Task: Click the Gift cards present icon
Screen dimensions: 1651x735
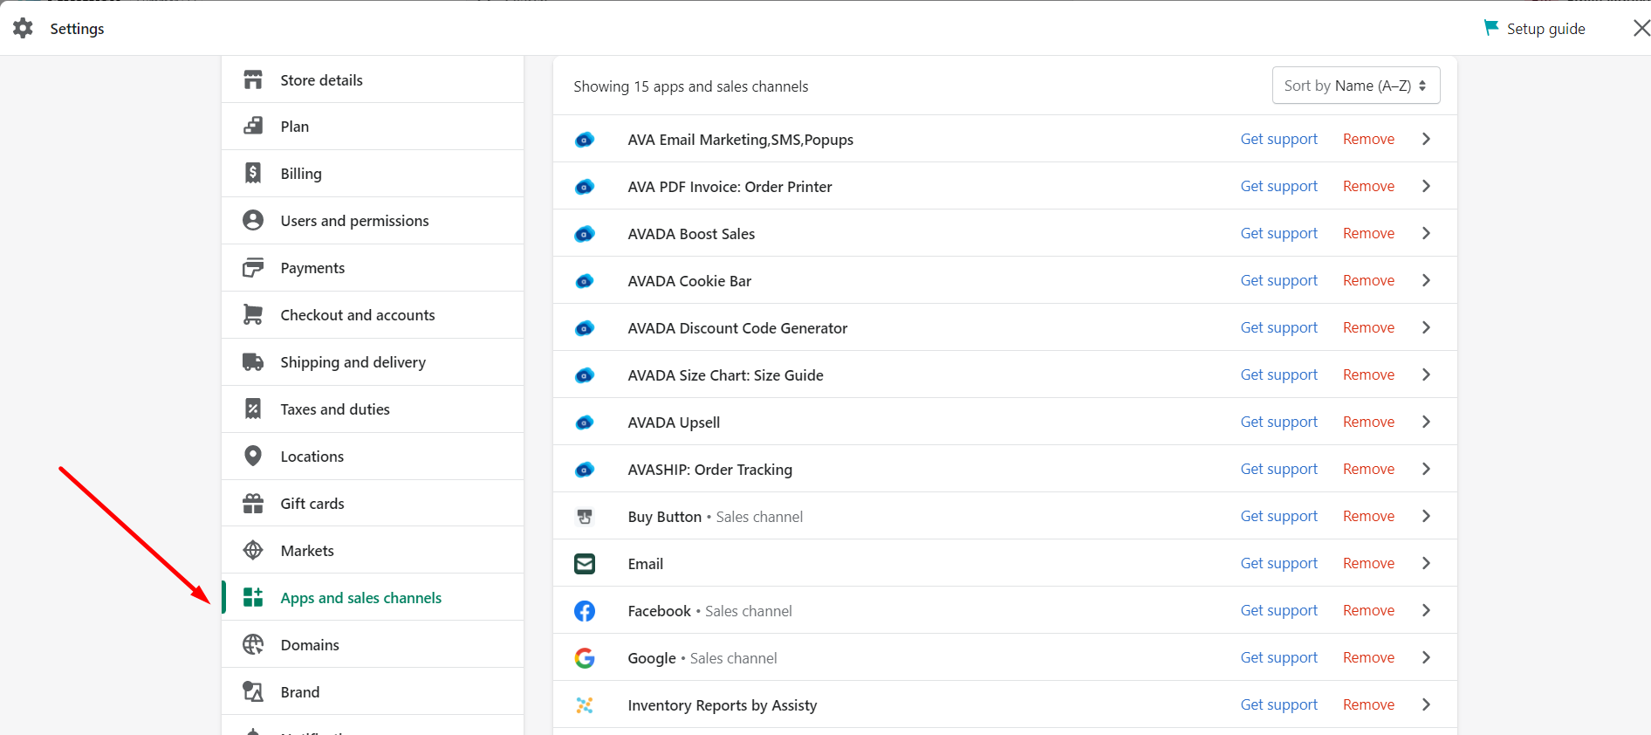Action: 253,503
